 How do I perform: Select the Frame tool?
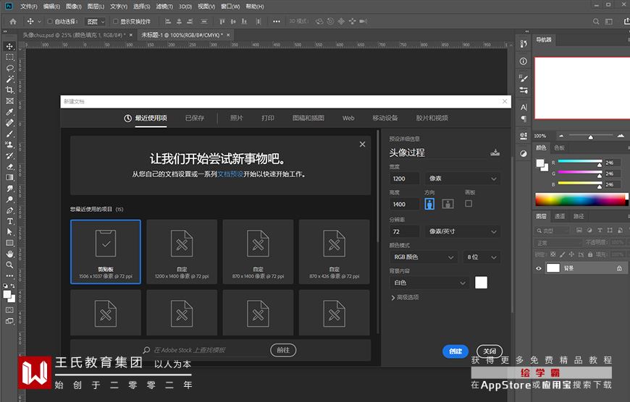pyautogui.click(x=9, y=100)
